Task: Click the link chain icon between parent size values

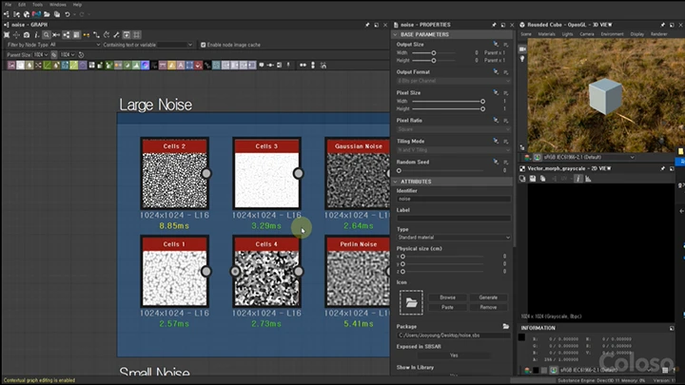Action: pos(53,55)
